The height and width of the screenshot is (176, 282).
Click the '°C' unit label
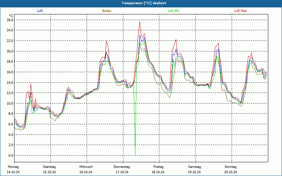click(x=11, y=16)
